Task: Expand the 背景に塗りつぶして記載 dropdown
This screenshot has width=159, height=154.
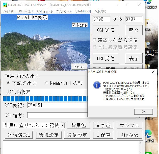Action: pyautogui.click(x=63, y=125)
